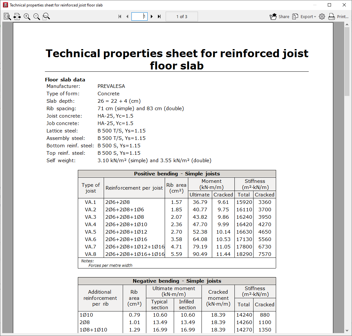This screenshot has height=336, width=352.
Task: Maximize the properties sheet window
Action: [329, 5]
